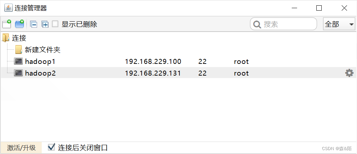Open the 全部 filter dropdown
This screenshot has height=154, width=357.
[x=339, y=24]
